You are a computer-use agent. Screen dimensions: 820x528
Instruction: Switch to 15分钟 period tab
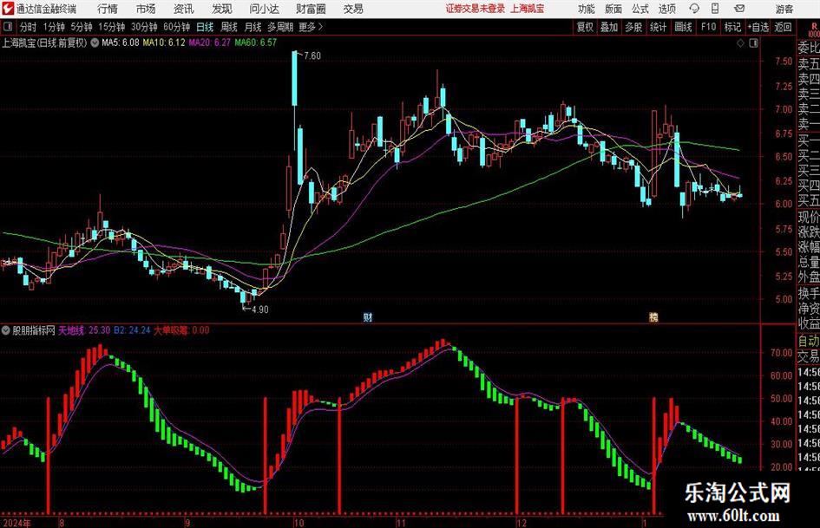pos(111,27)
